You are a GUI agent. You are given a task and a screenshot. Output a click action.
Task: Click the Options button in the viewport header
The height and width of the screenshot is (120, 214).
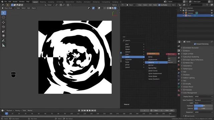tap(115, 5)
